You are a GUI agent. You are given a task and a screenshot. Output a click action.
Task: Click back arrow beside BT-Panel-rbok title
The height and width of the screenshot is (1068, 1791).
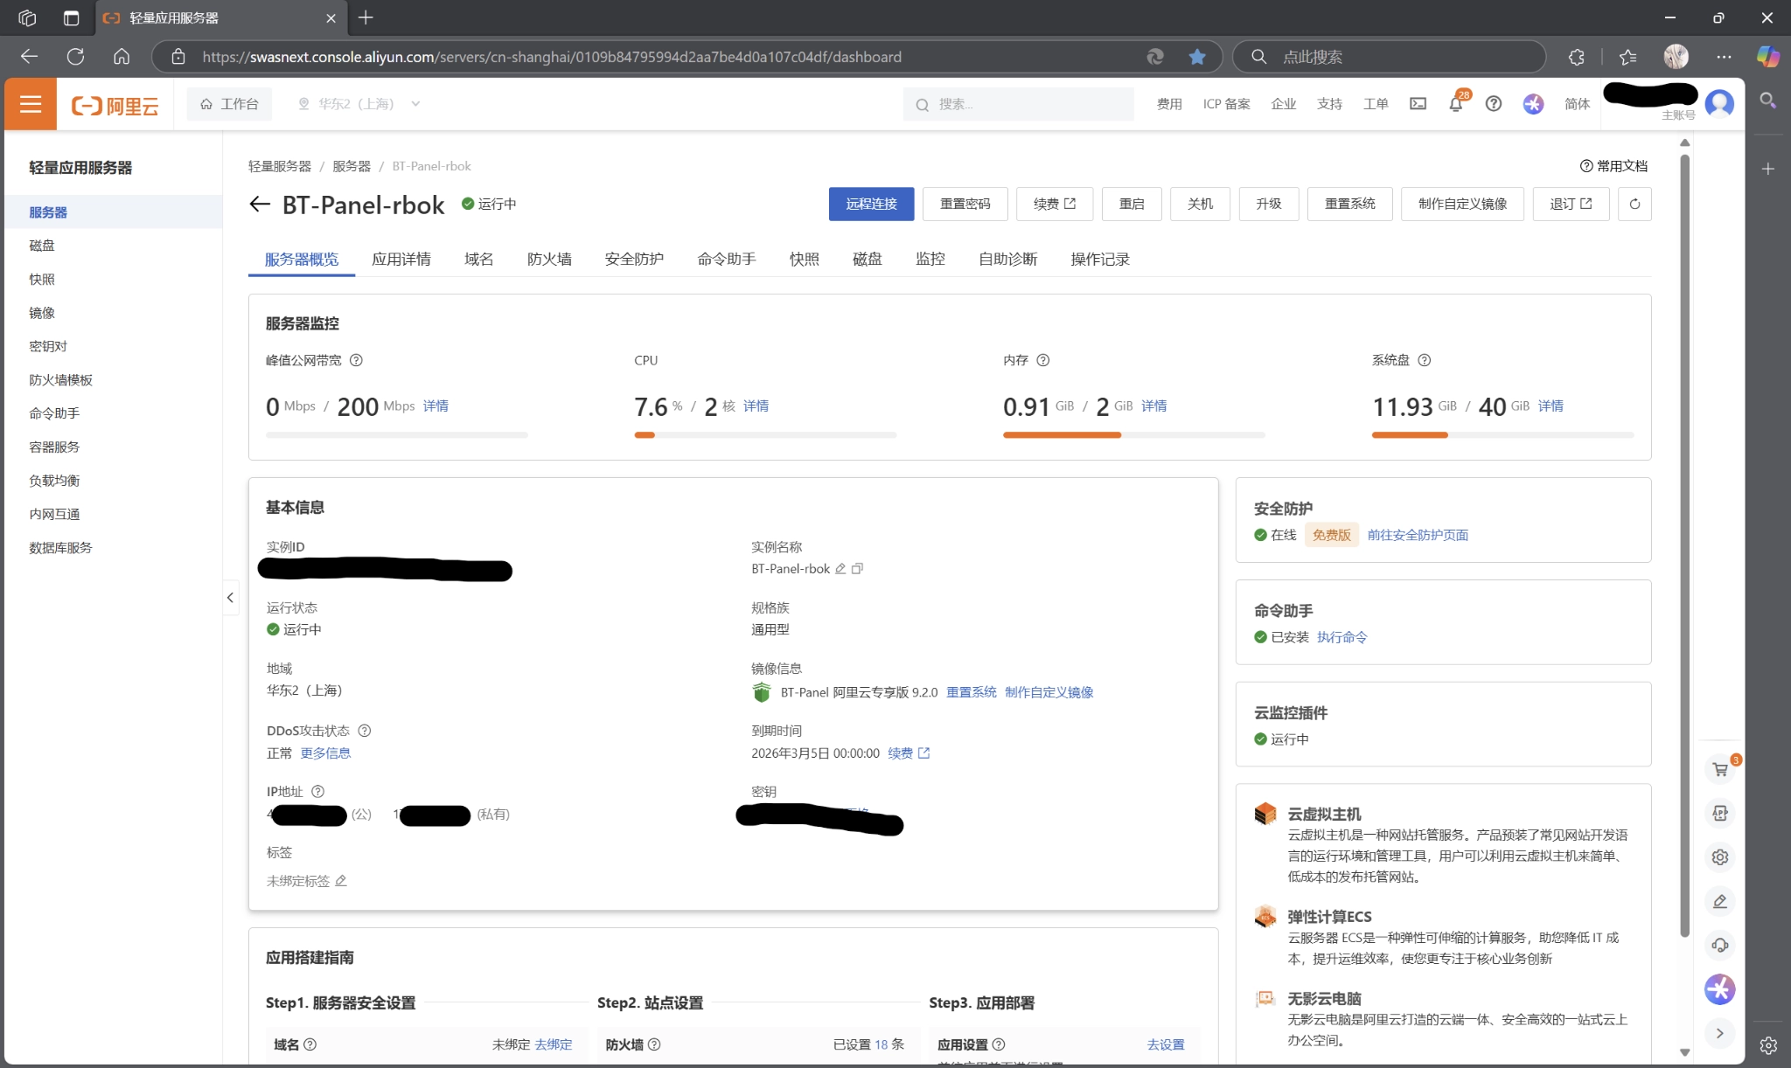point(260,205)
